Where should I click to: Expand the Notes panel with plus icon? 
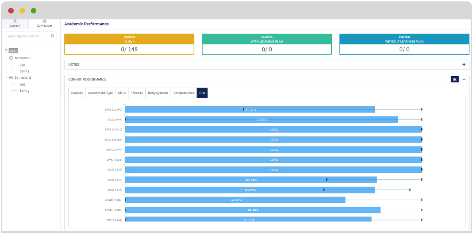pos(464,65)
